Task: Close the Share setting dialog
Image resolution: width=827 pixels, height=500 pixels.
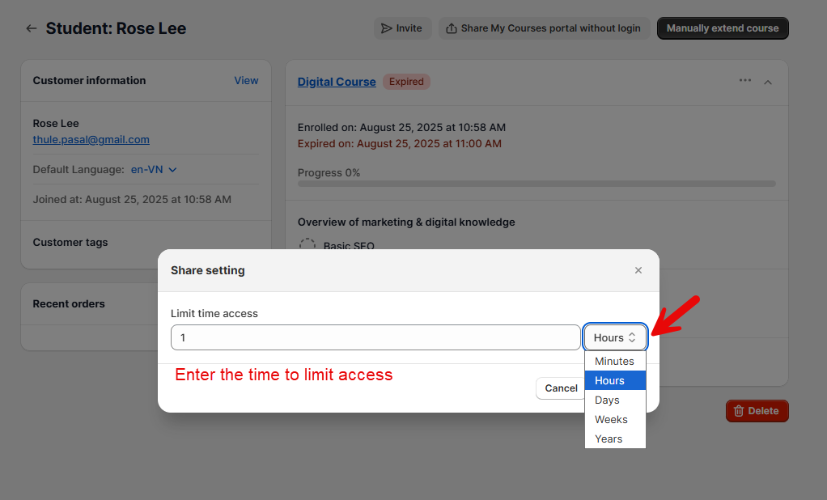Action: point(638,270)
